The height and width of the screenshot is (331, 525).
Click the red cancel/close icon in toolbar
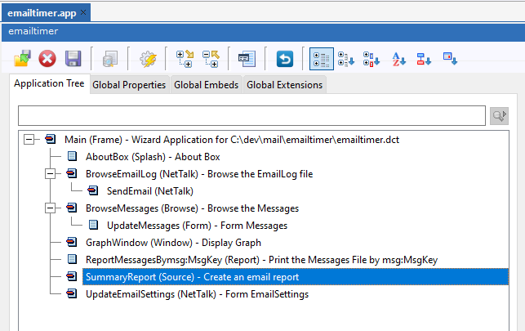(47, 59)
